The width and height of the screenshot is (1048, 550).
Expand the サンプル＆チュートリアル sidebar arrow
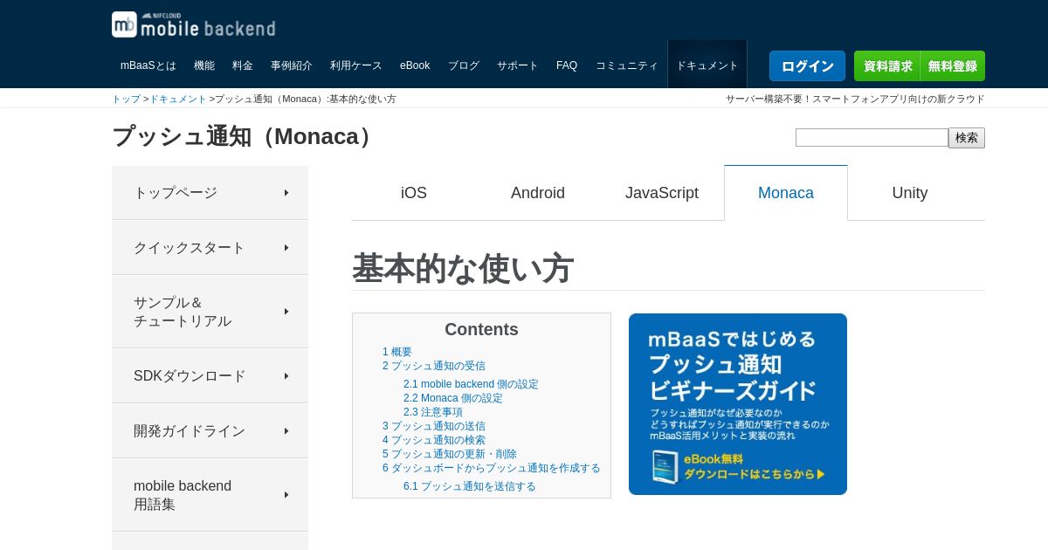tap(286, 312)
